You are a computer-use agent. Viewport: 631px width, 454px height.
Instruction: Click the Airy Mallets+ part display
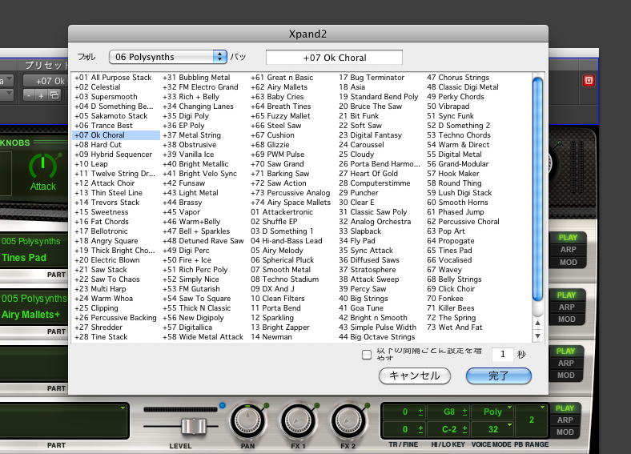(x=34, y=307)
